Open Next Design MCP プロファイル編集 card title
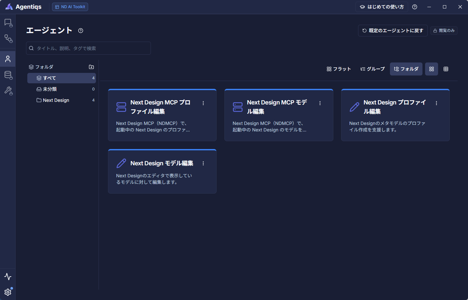This screenshot has height=300, width=468. coord(160,107)
